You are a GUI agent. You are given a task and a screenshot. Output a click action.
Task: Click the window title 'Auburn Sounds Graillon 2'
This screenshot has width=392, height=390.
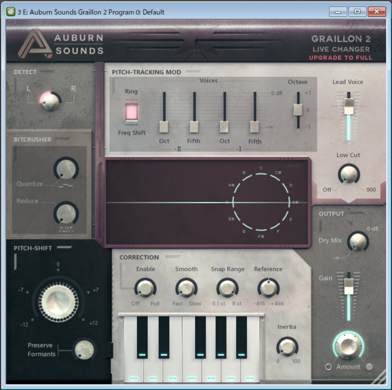click(x=68, y=12)
